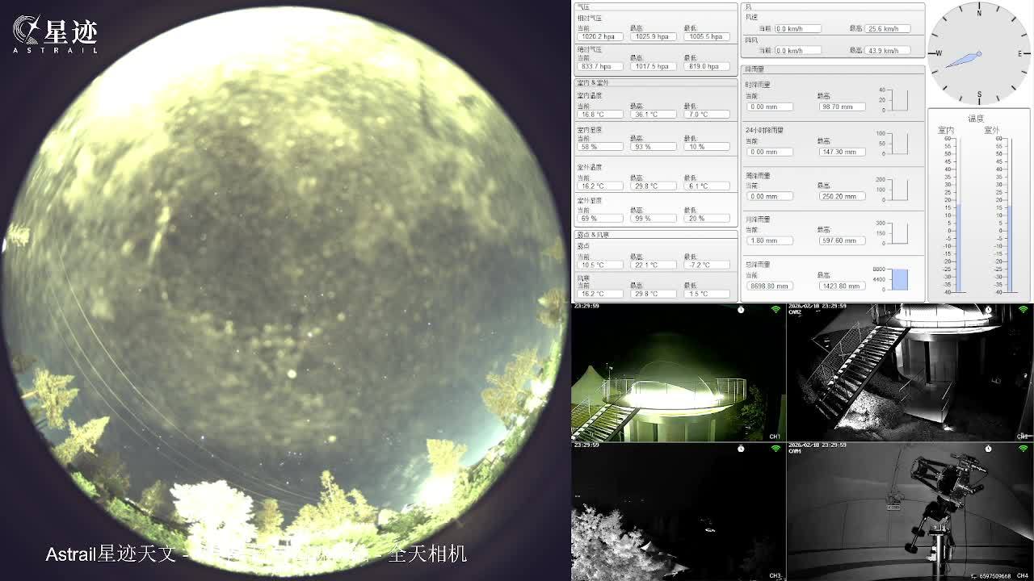Click the 8698.80 mm total rainfall field
This screenshot has width=1034, height=581.
[x=769, y=286]
